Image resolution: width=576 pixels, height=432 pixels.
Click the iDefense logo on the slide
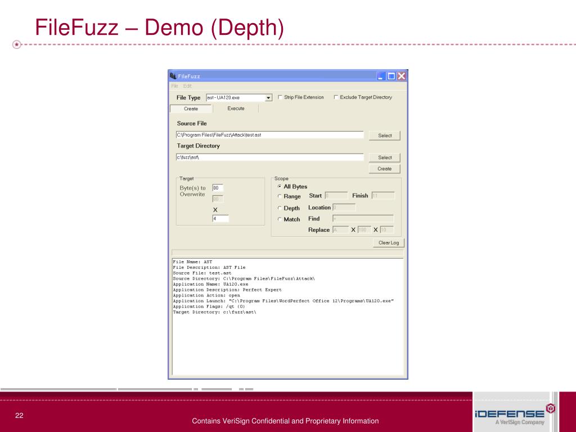(514, 413)
